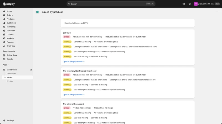Click Minimal Snowboard critical badge
The width and height of the screenshot is (222, 124).
click(x=67, y=108)
